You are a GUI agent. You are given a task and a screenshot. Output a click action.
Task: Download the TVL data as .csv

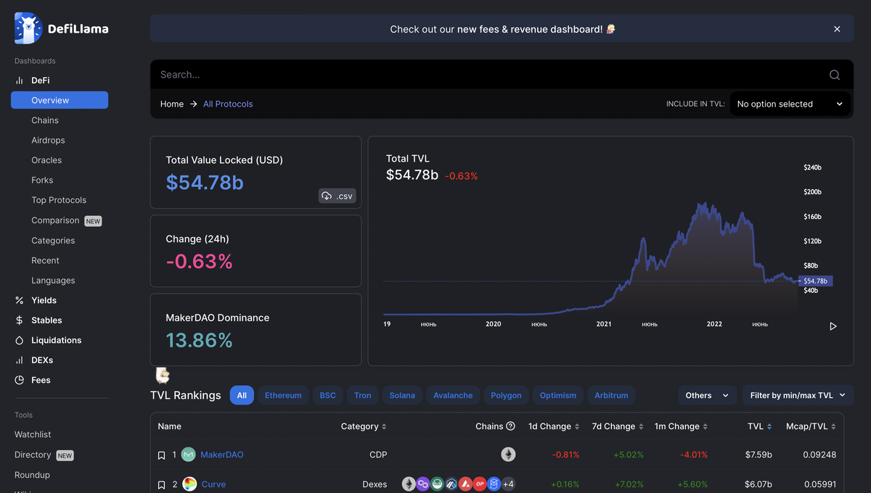(x=338, y=196)
